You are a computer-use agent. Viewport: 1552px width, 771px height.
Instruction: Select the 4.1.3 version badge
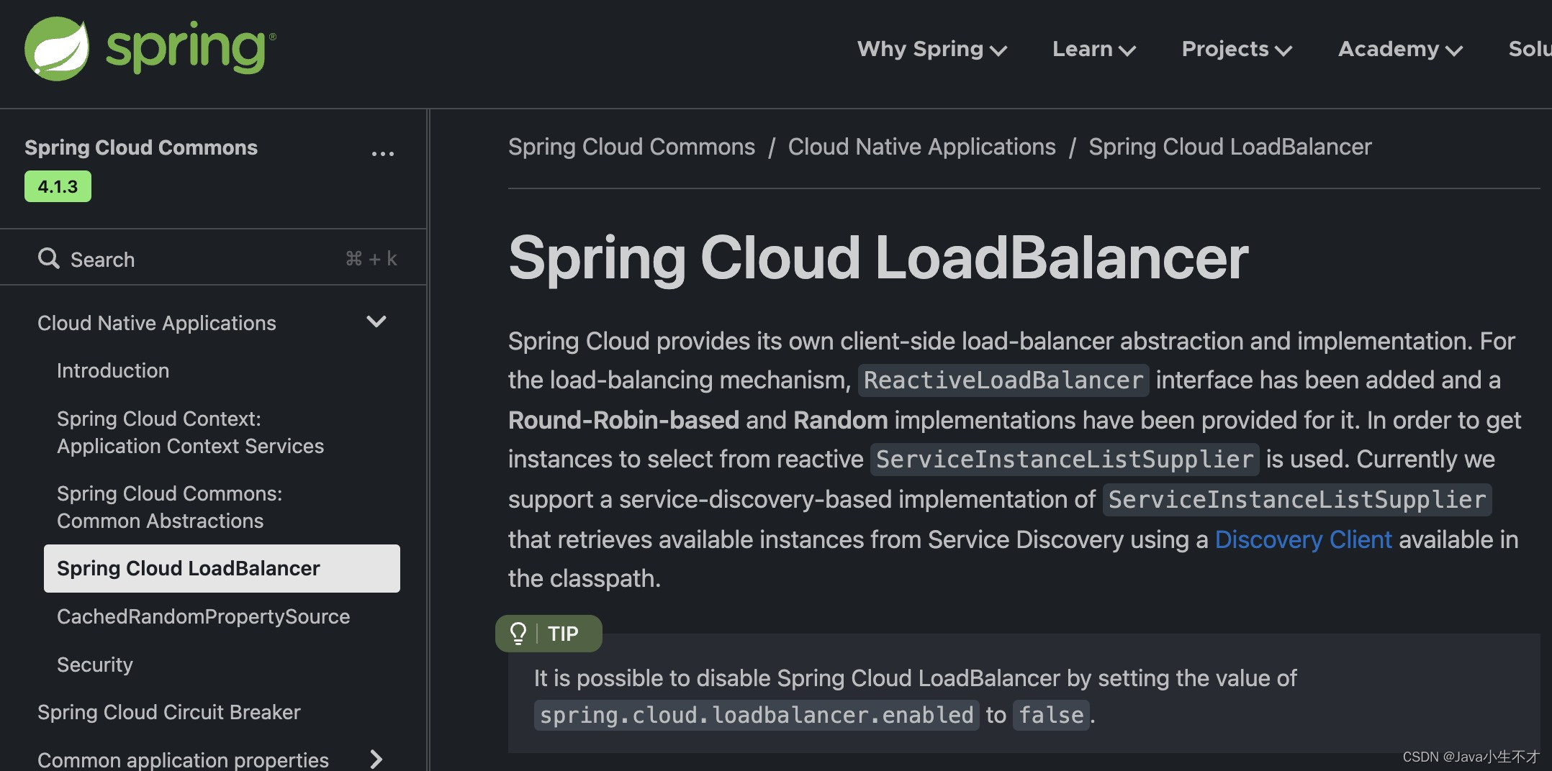click(x=58, y=186)
